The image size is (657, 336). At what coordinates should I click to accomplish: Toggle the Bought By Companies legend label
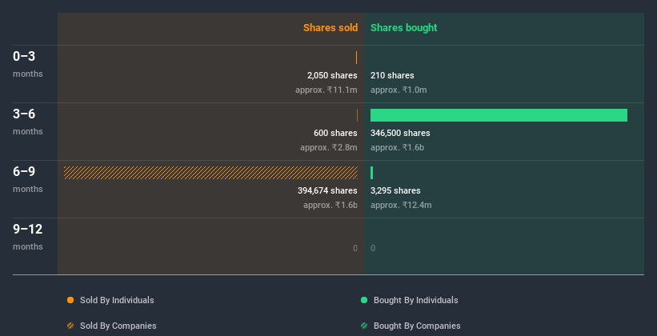[x=417, y=326]
